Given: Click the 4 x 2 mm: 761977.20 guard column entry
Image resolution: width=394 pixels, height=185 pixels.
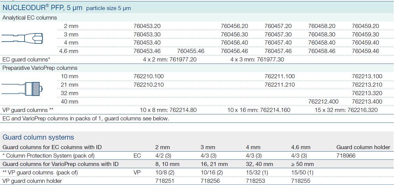Looking at the screenshot, I should pos(170,59).
